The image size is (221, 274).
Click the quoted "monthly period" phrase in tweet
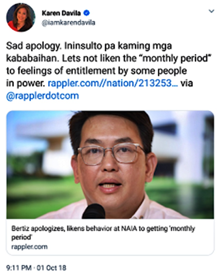pyautogui.click(x=176, y=59)
